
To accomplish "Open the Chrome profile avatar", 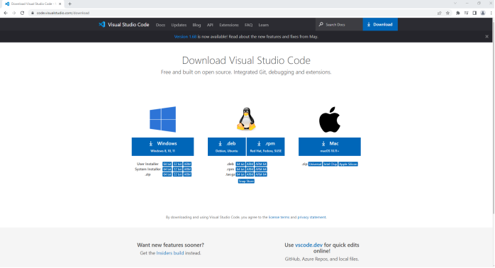I will coord(483,13).
